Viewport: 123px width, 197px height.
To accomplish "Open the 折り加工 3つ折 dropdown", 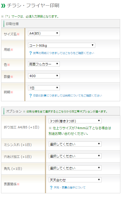I will pyautogui.click(x=75, y=121).
